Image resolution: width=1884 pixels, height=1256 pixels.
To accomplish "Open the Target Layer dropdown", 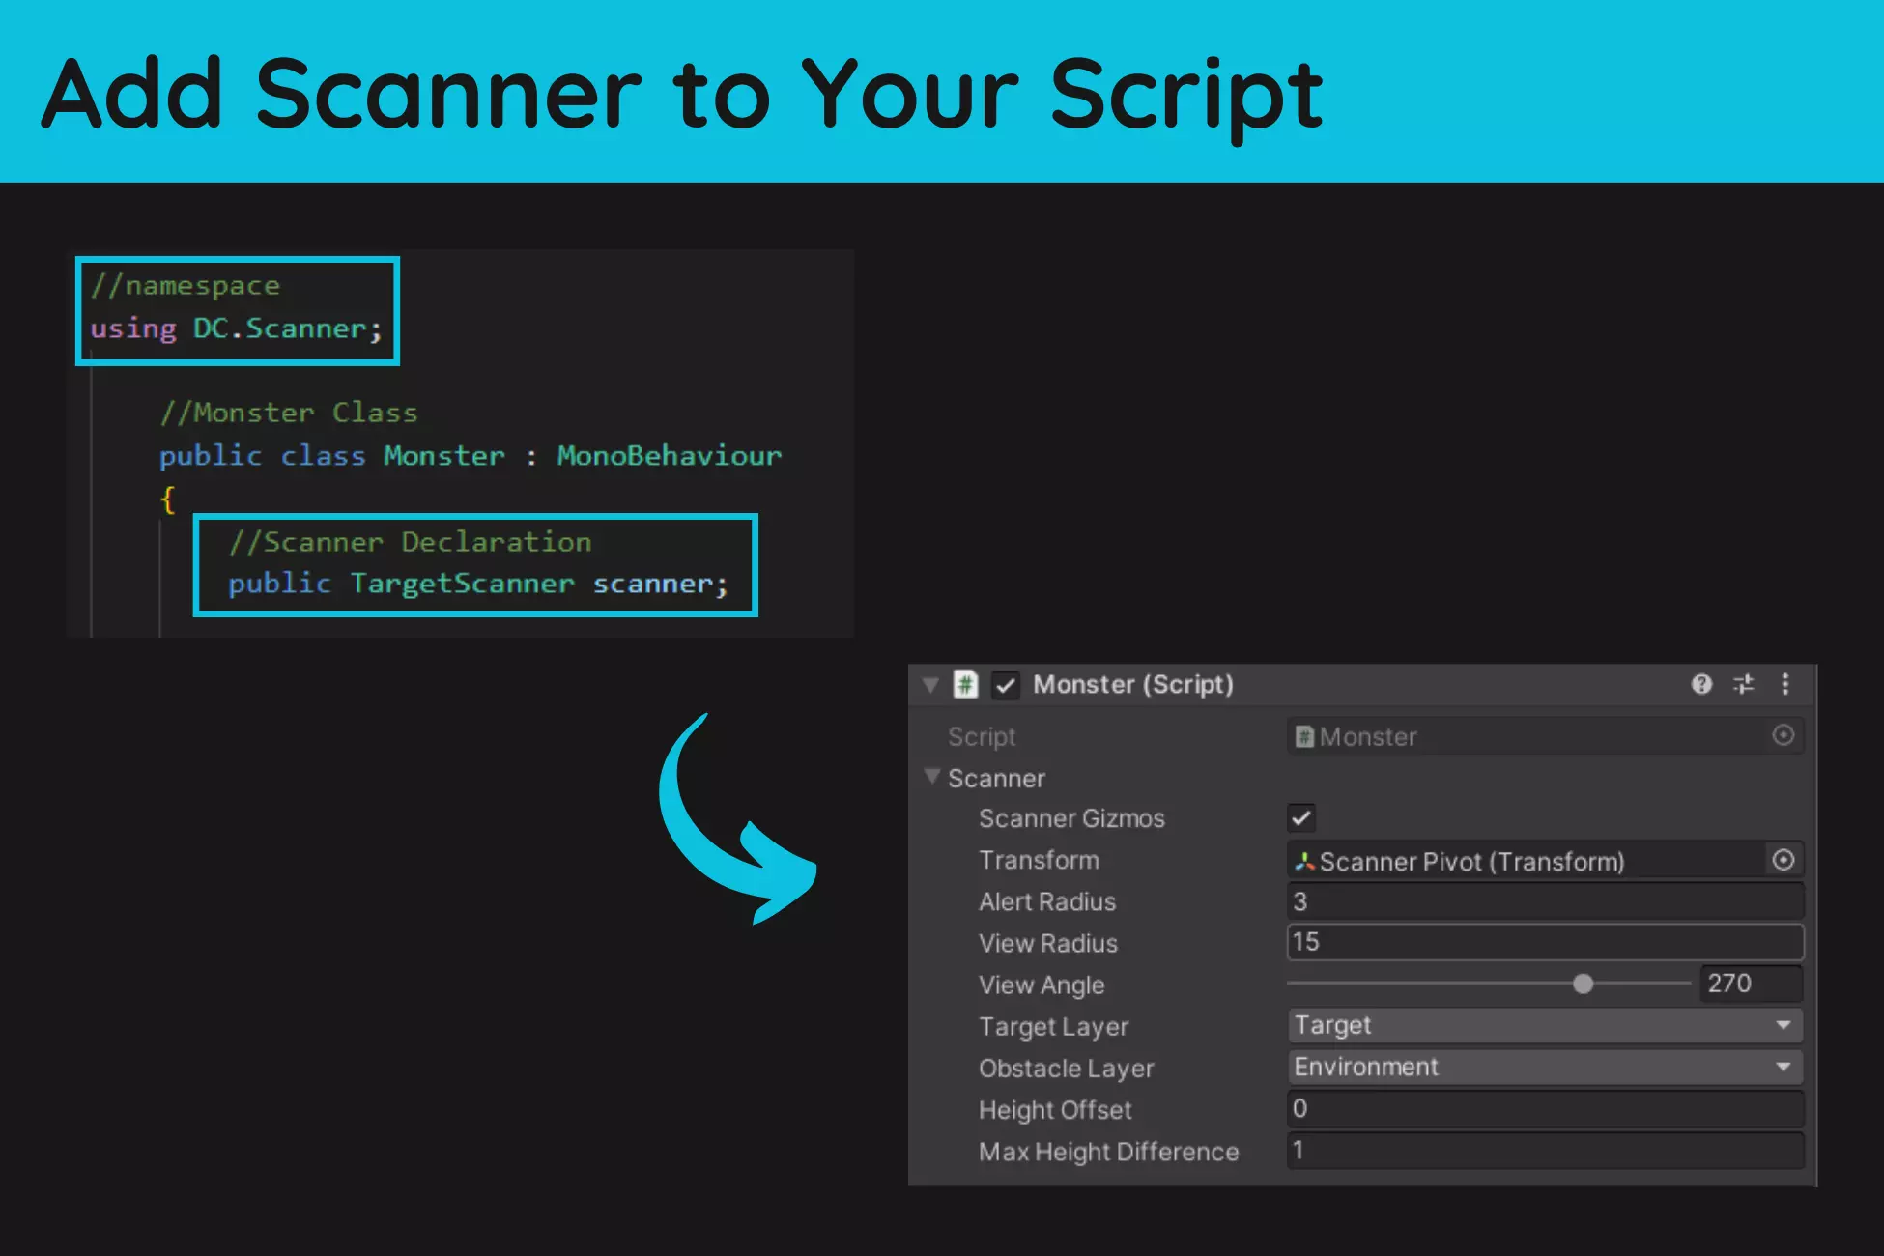I will (1544, 1025).
